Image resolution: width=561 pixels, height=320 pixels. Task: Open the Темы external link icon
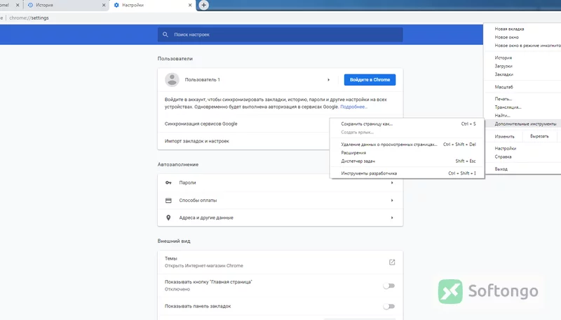tap(392, 262)
